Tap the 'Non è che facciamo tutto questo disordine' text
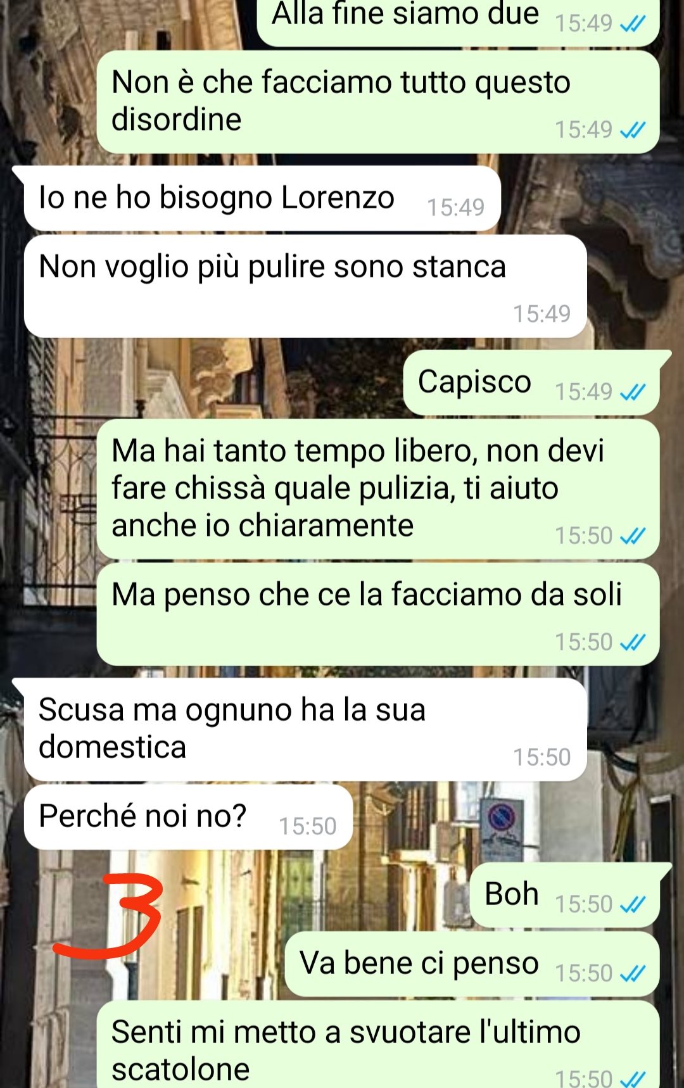The height and width of the screenshot is (1088, 684). click(341, 101)
